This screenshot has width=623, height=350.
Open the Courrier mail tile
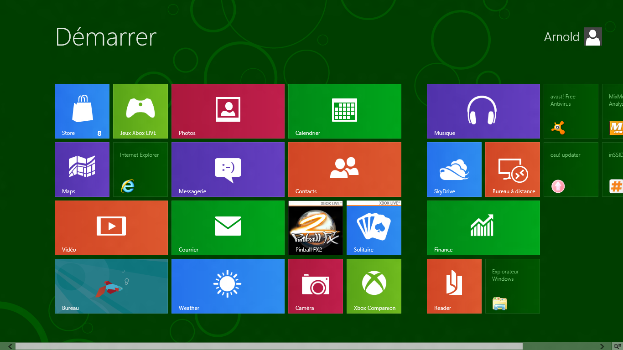pyautogui.click(x=228, y=228)
